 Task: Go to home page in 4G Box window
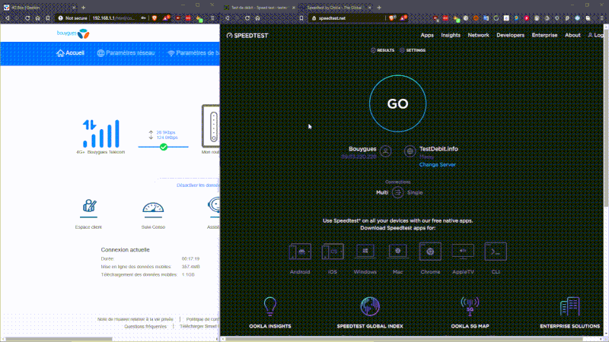(37, 17)
